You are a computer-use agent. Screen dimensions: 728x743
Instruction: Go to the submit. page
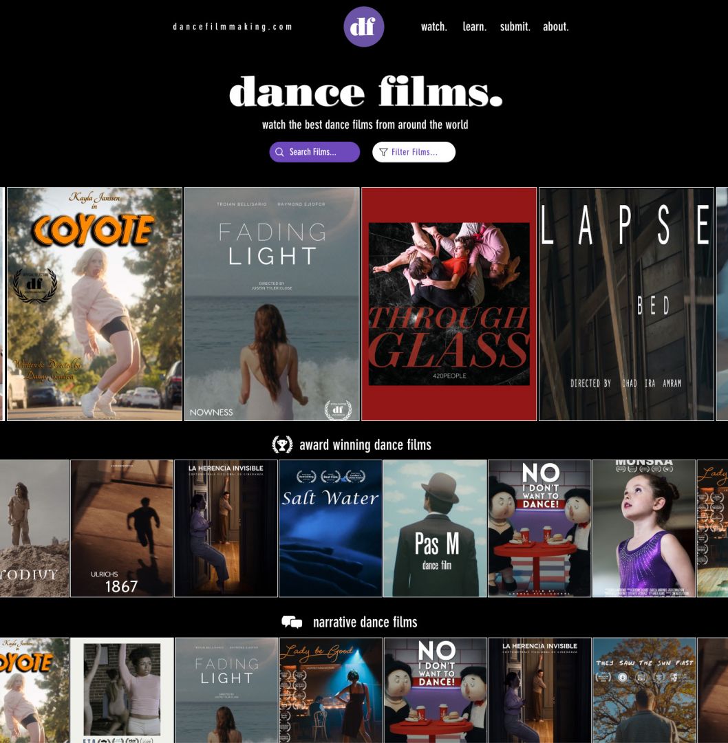coord(515,27)
